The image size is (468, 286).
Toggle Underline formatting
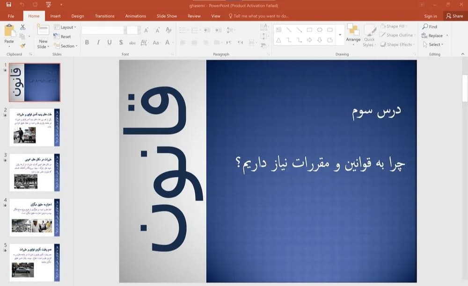110,43
